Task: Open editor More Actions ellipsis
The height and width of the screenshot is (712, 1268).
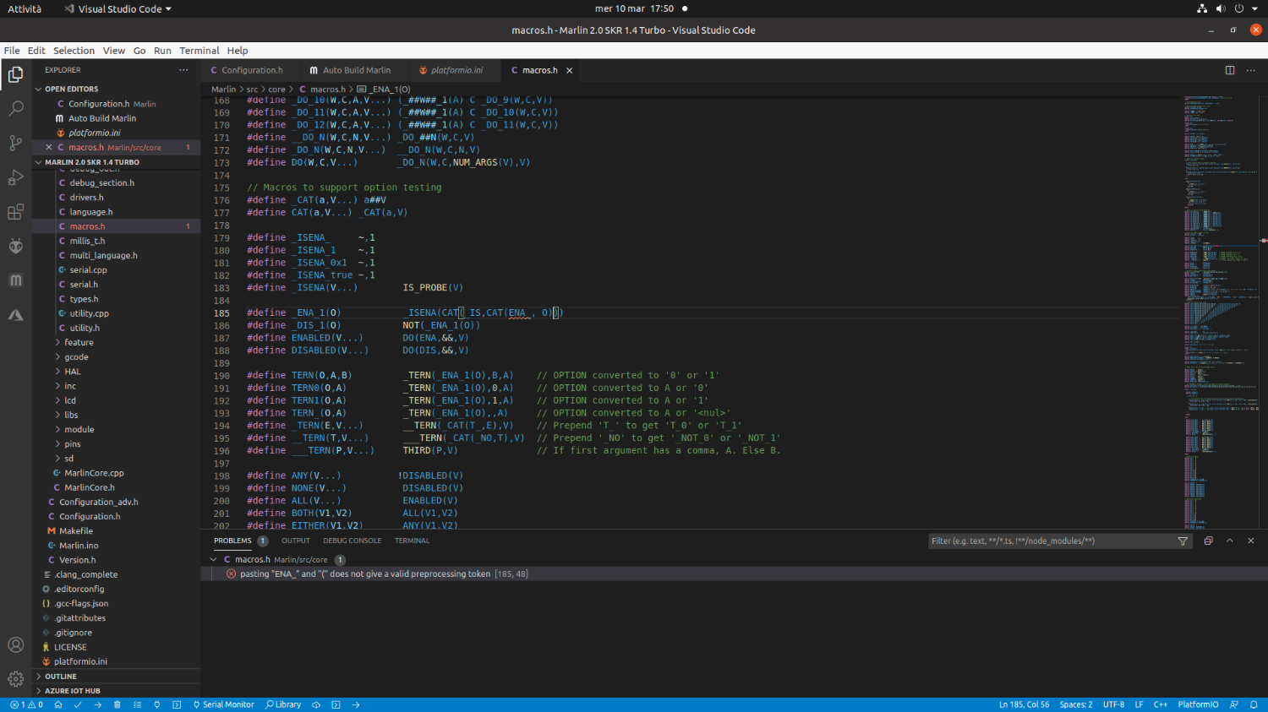Action: click(x=1251, y=70)
